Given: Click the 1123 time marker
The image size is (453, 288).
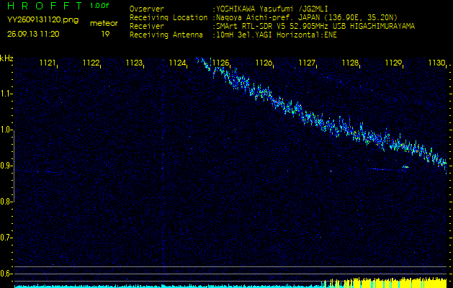Looking at the screenshot, I should click(x=134, y=63).
